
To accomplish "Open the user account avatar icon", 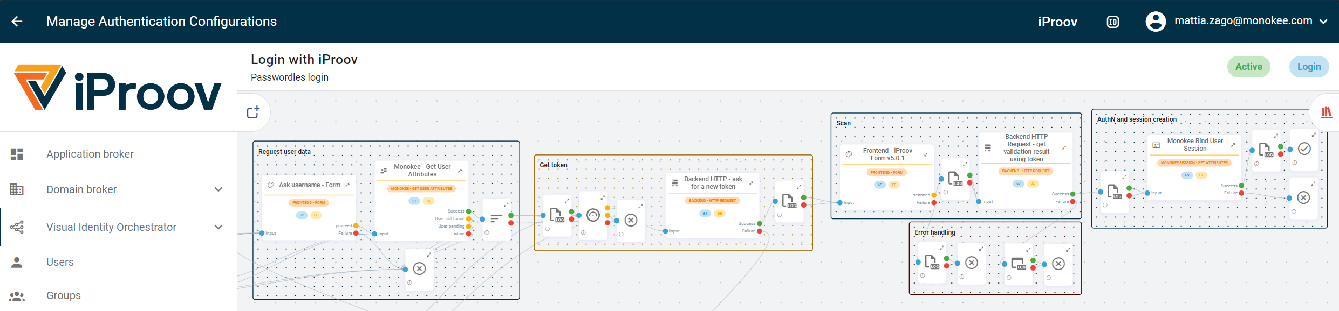I will click(1156, 22).
